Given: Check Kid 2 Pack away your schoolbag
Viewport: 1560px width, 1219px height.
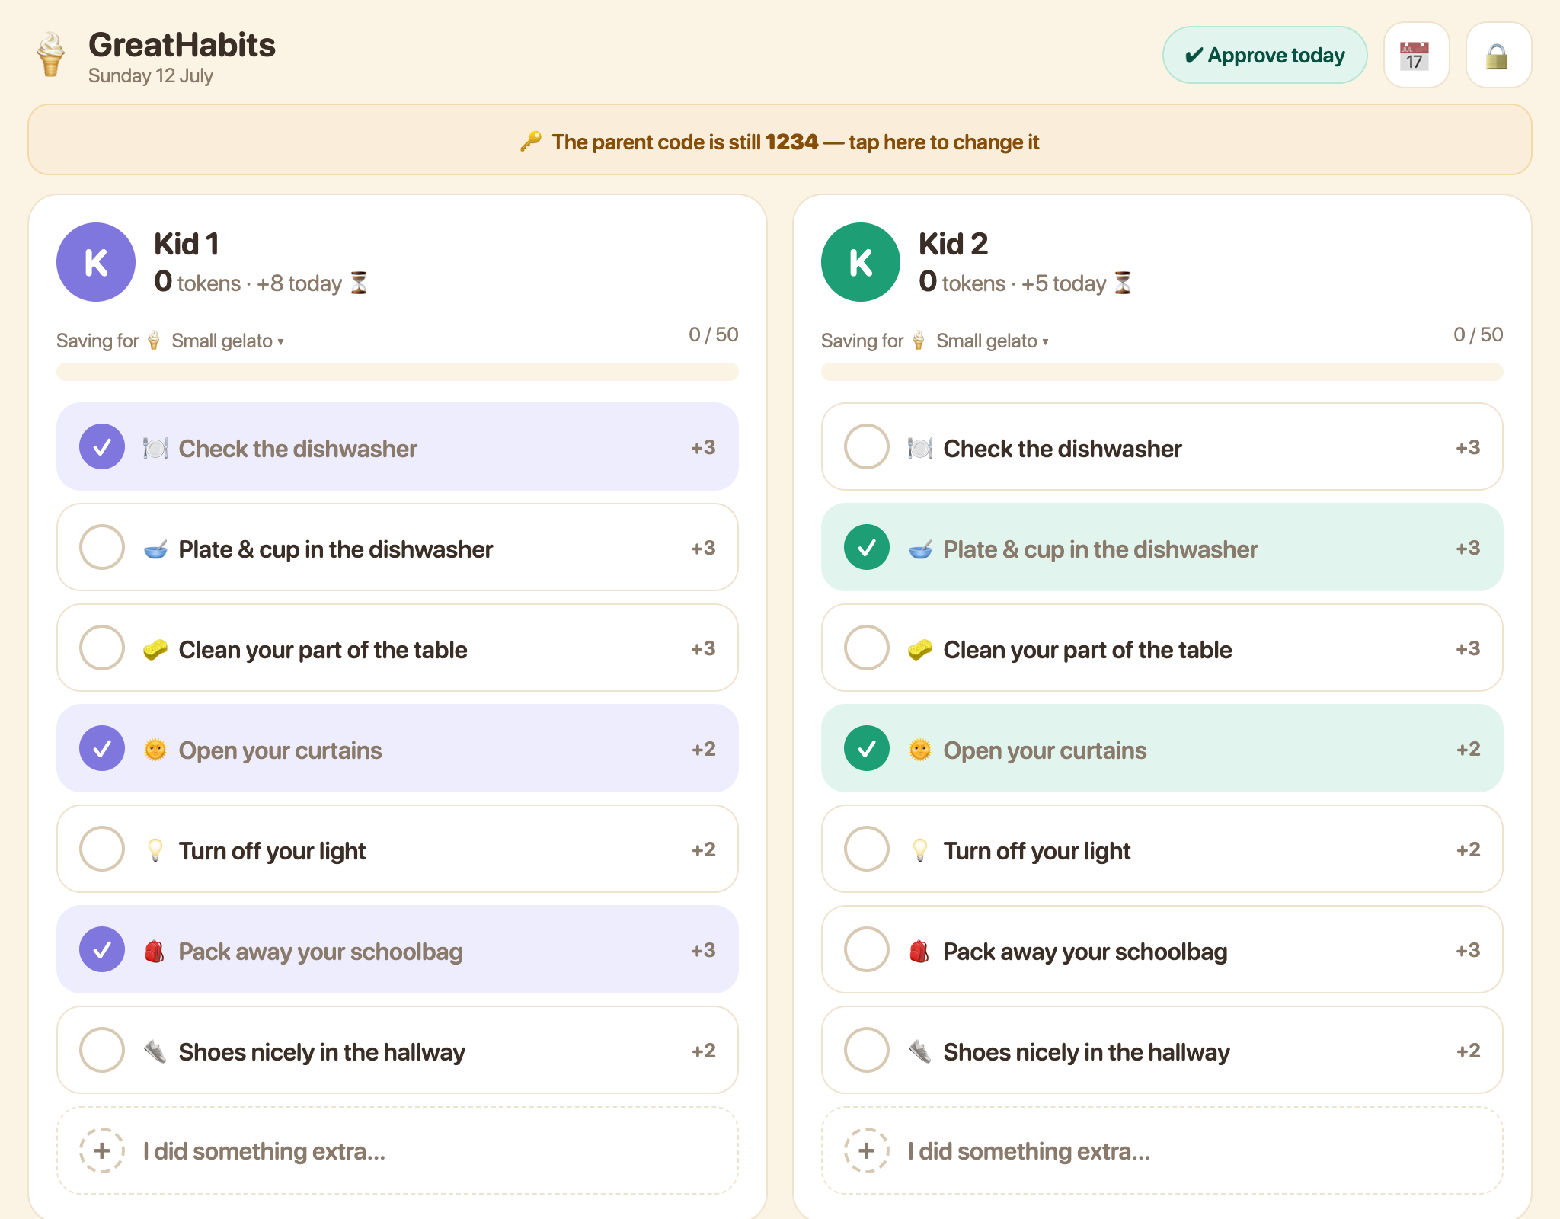Looking at the screenshot, I should pos(867,949).
